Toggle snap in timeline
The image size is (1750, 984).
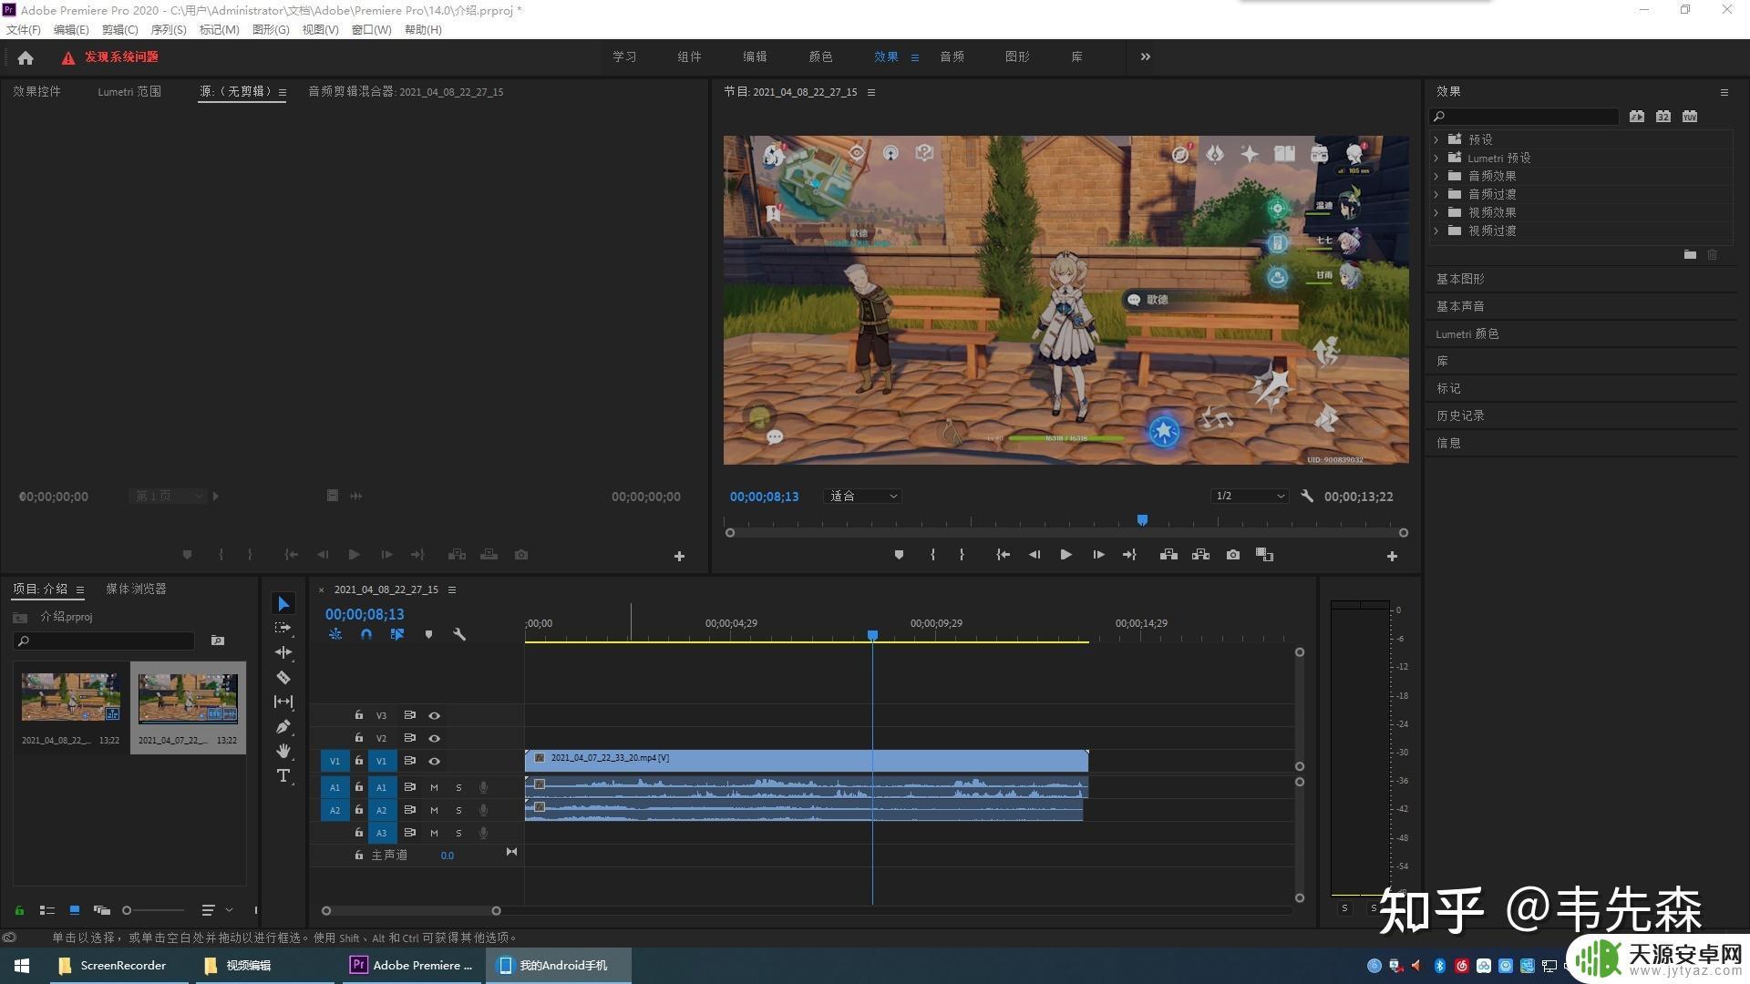365,634
